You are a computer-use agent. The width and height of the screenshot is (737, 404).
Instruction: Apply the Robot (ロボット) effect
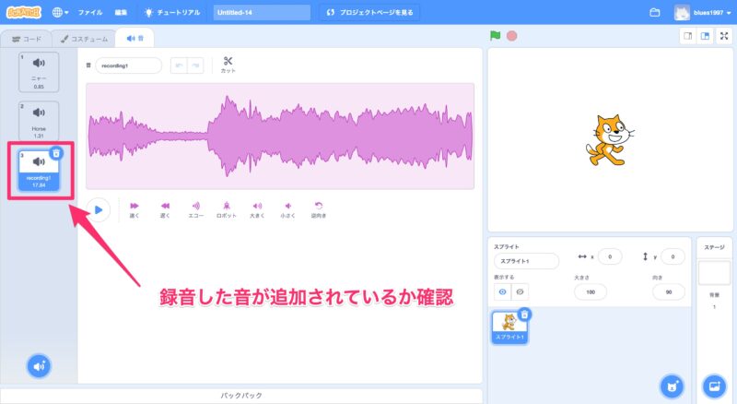point(226,208)
